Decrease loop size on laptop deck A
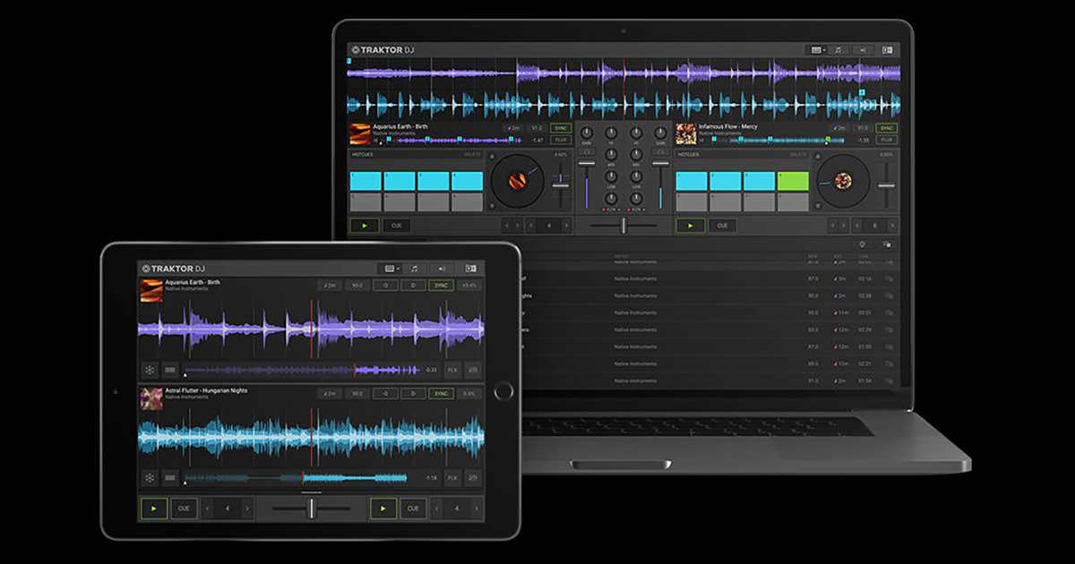Viewport: 1075px width, 564px height. click(529, 226)
